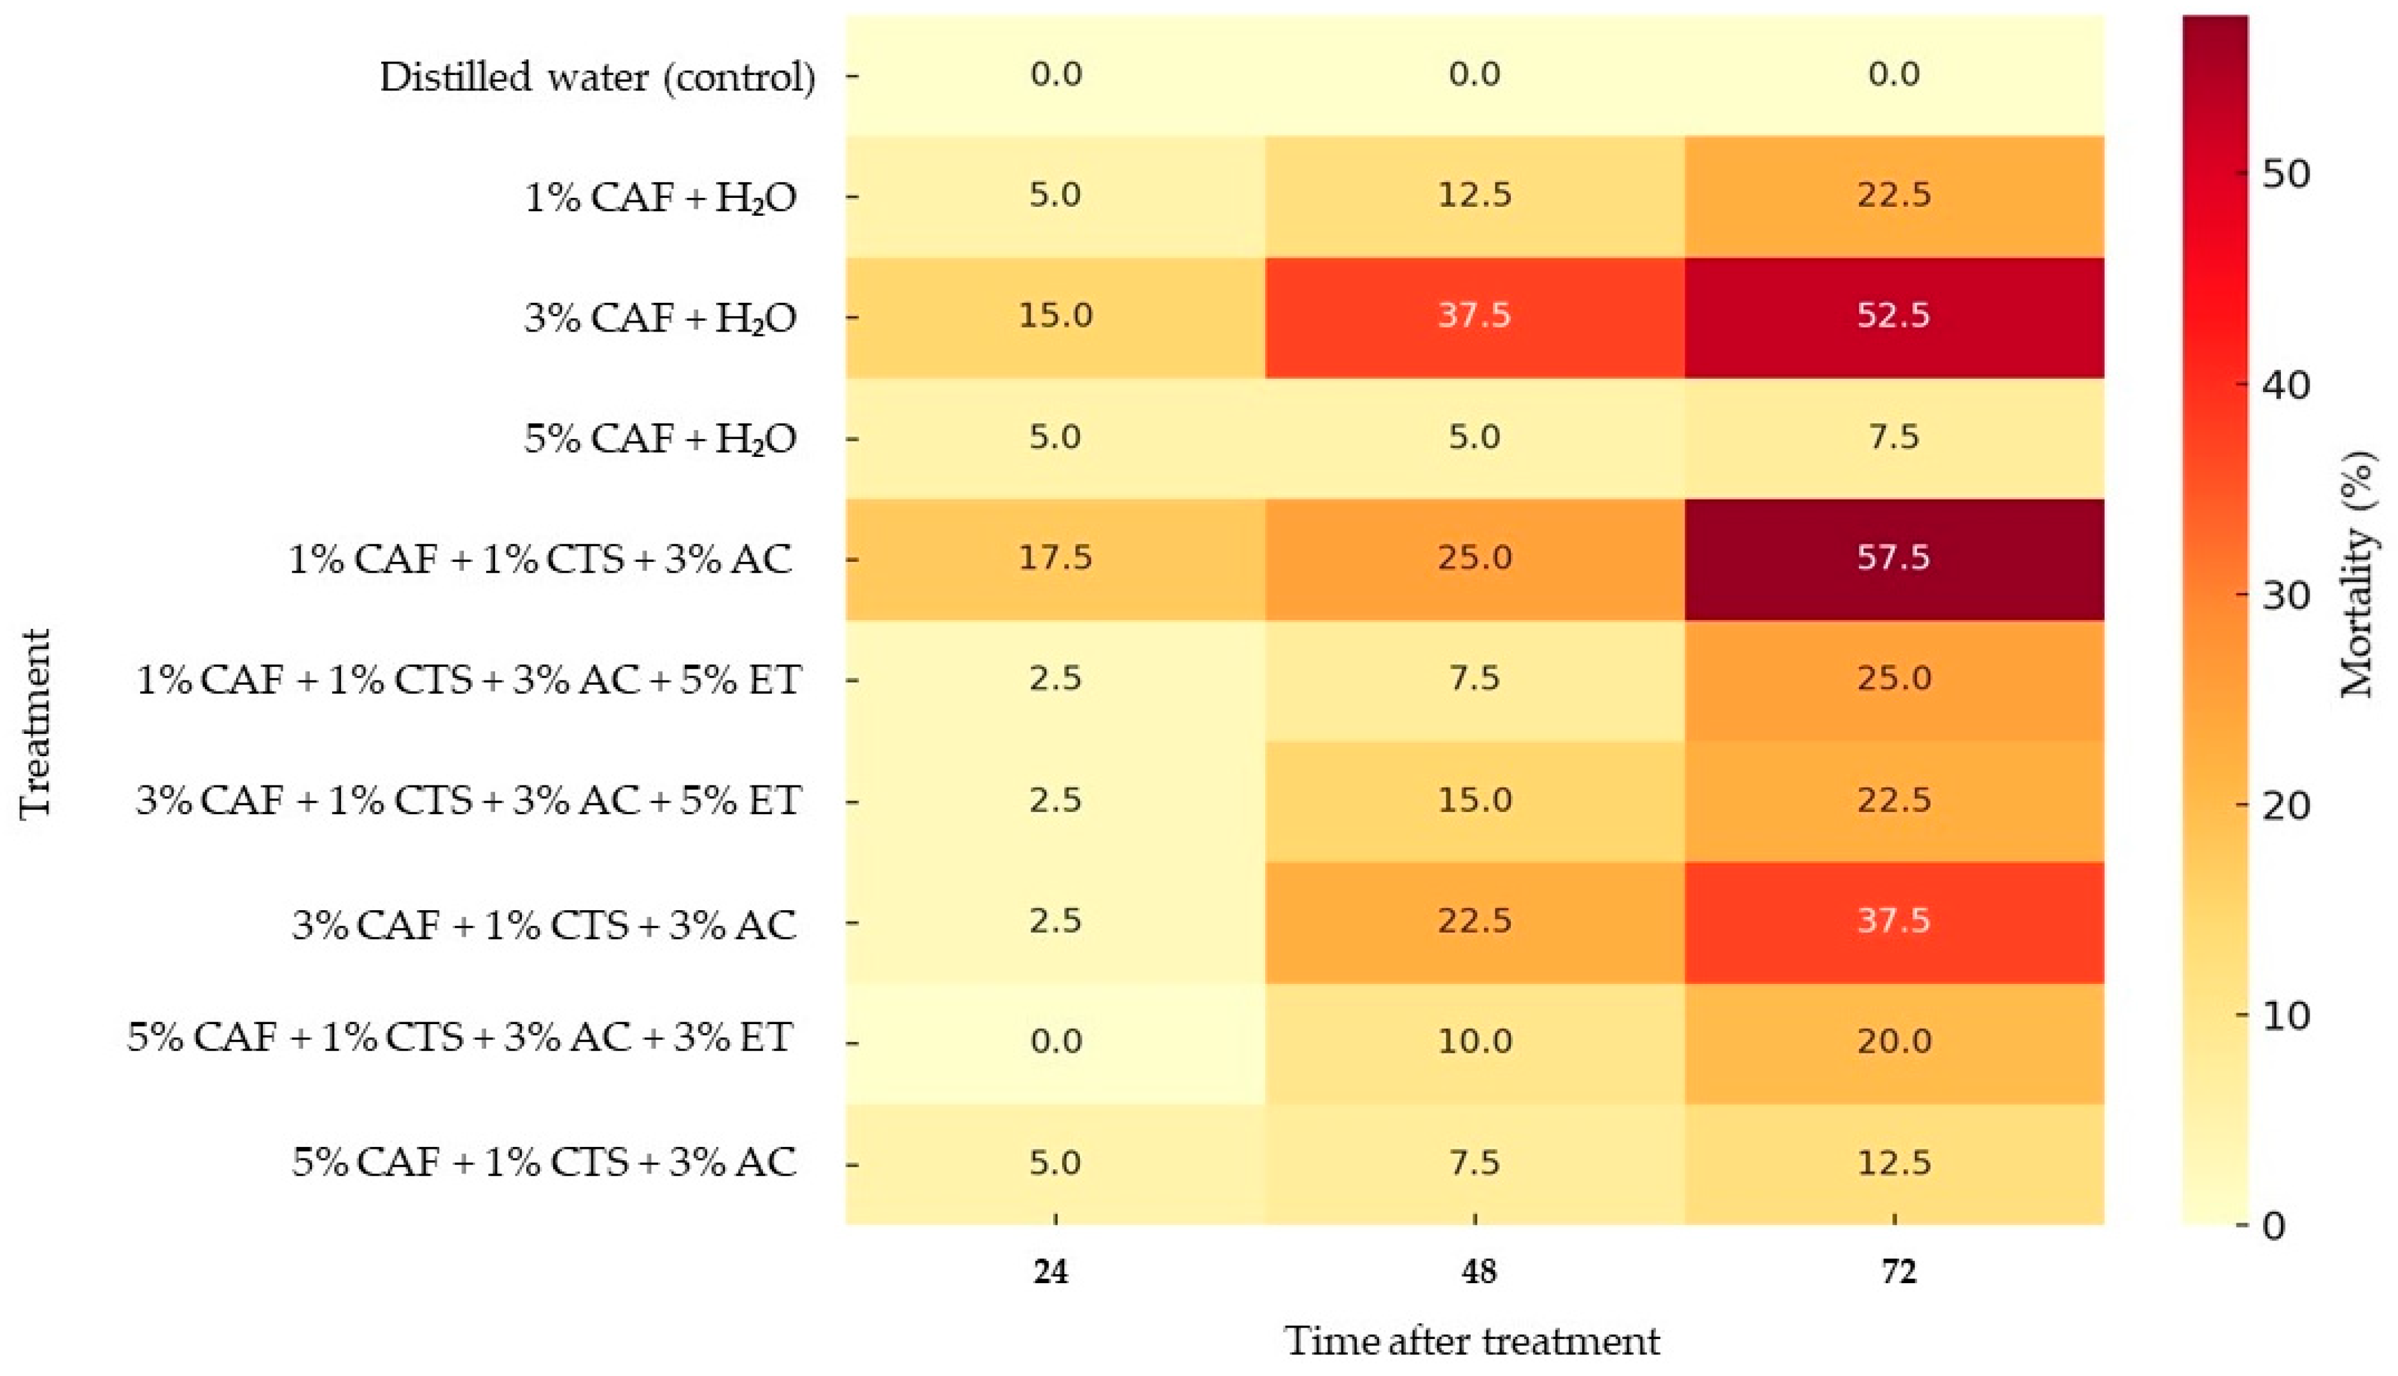Viewport: 2398px width, 1376px height.
Task: Click the 'Mortality (%)' colorbar title
Action: 2357,575
